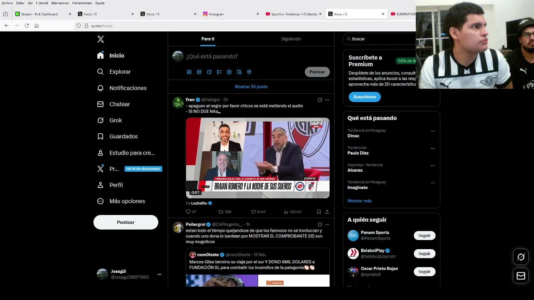Image resolution: width=534 pixels, height=300 pixels.
Task: Schedule post icon in composer
Action: 239,72
